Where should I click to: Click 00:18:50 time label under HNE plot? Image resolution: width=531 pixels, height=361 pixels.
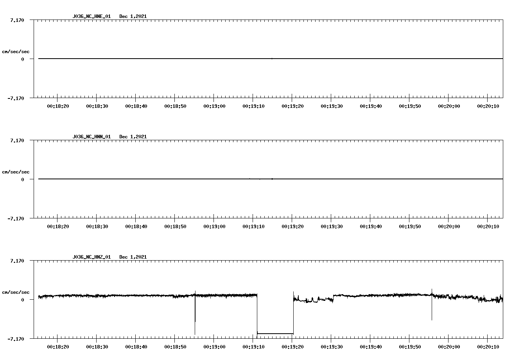[x=175, y=106]
